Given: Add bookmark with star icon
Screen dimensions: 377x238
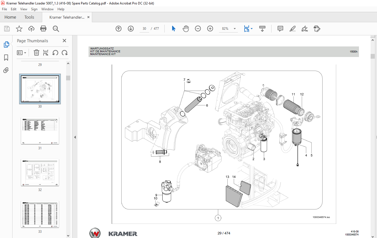Looking at the screenshot, I should pyautogui.click(x=19, y=29).
